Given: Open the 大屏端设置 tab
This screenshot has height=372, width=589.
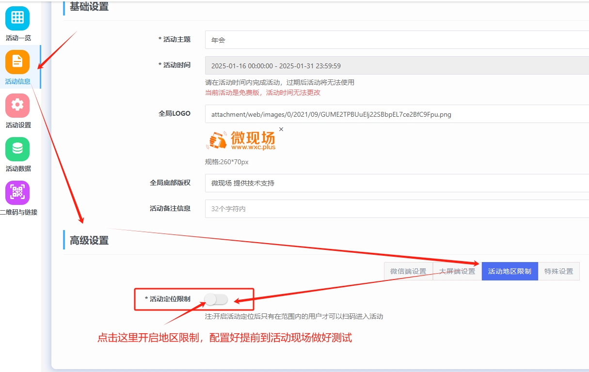Looking at the screenshot, I should tap(457, 271).
